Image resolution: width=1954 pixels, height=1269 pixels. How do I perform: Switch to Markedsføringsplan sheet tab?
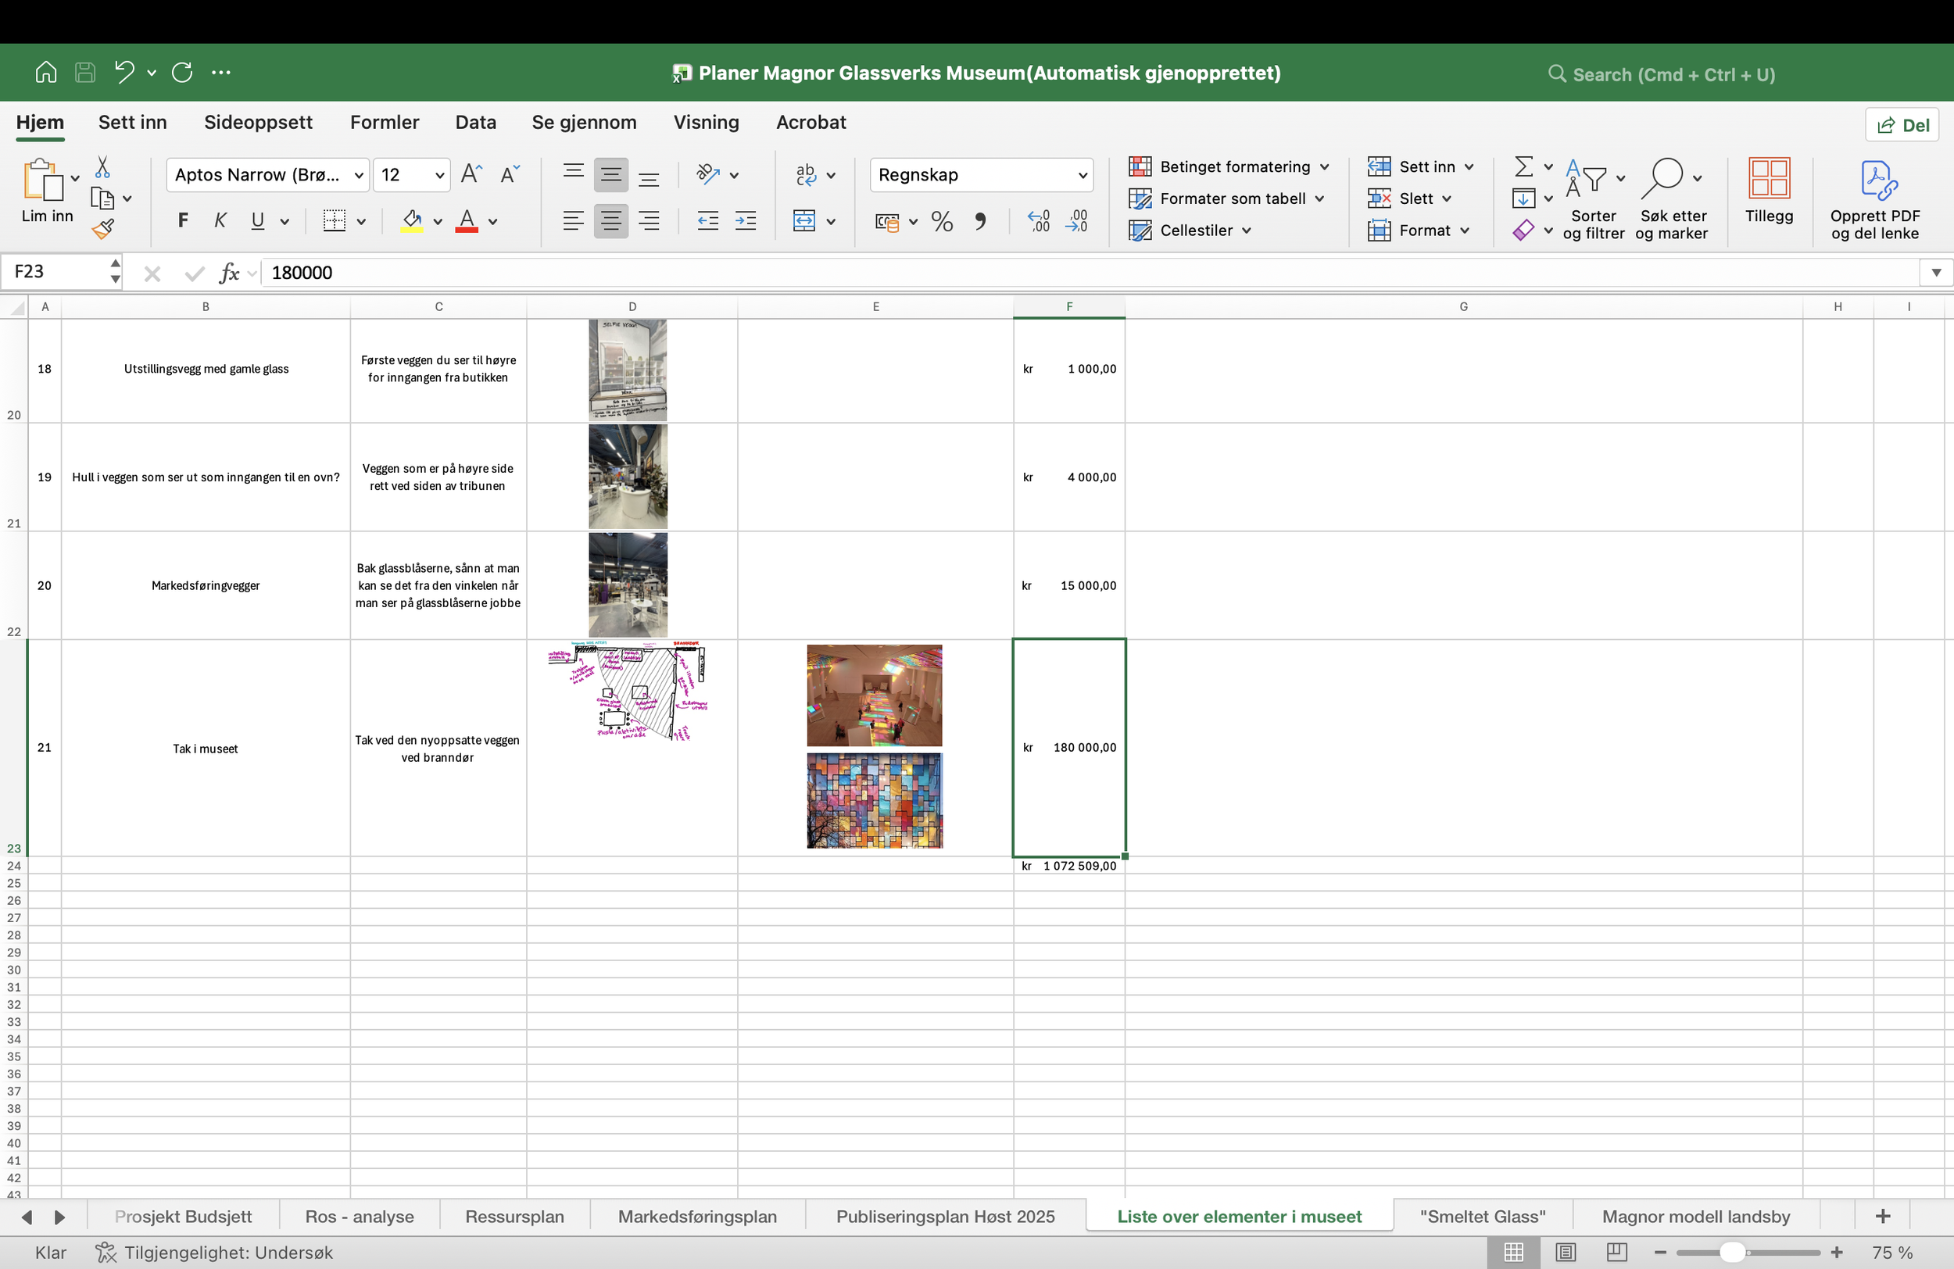pyautogui.click(x=697, y=1217)
